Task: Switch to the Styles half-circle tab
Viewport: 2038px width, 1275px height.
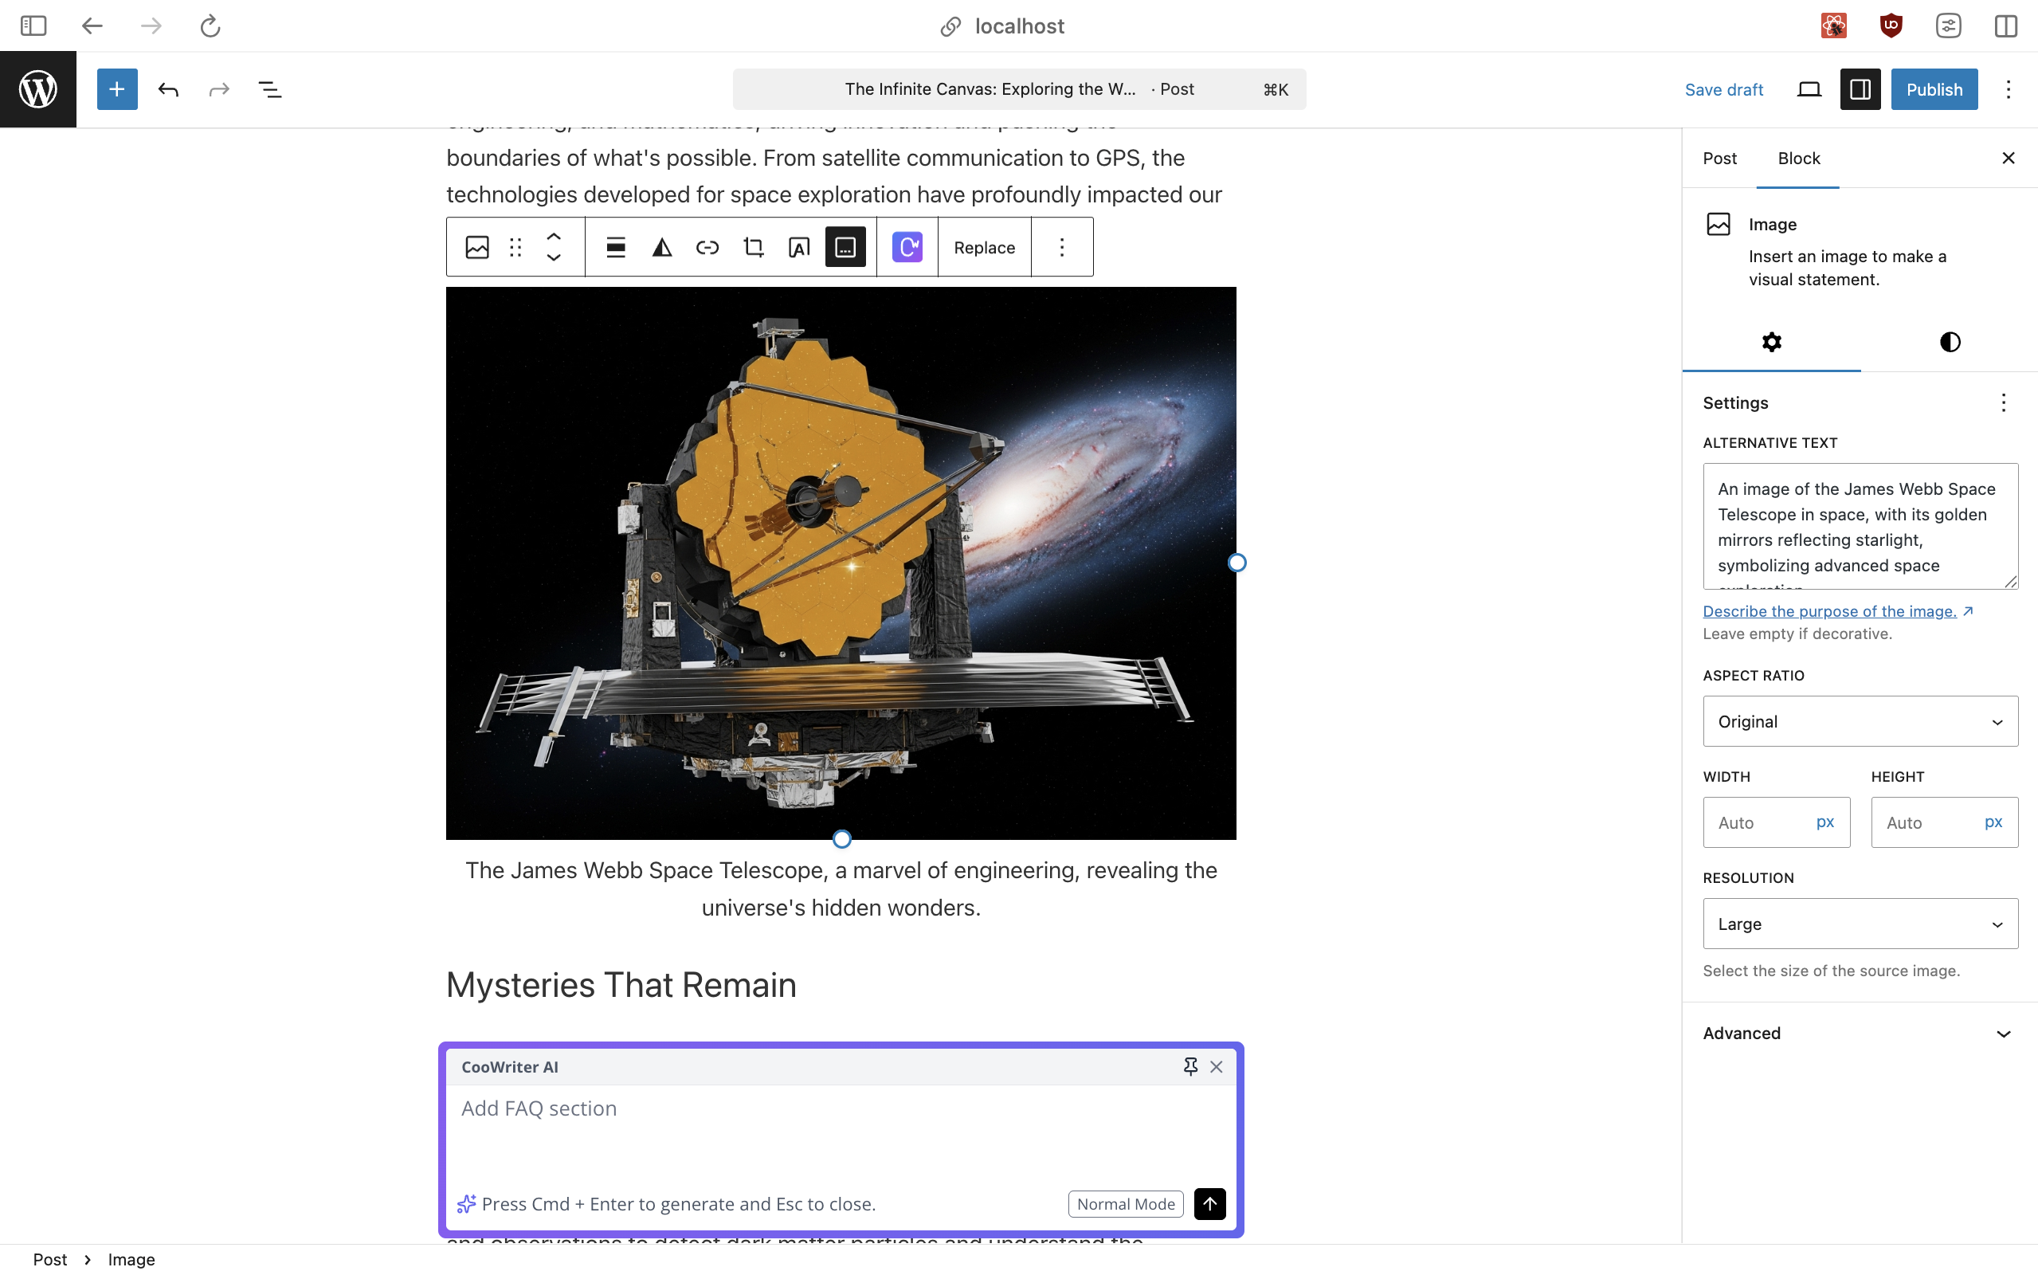Action: (x=1949, y=342)
